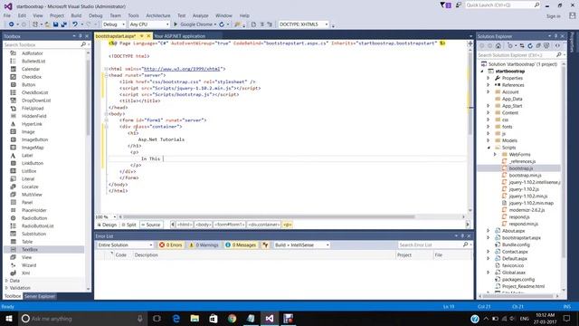Click Solution Explorer Refresh icon

[530, 46]
